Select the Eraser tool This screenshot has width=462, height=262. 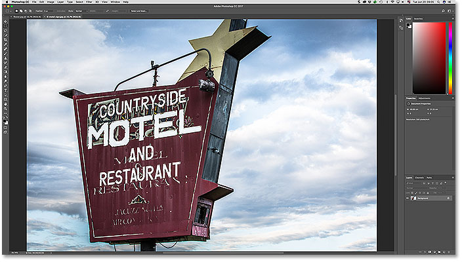(x=6, y=67)
